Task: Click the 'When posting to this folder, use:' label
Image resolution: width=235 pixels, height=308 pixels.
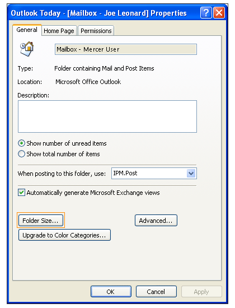Action: coord(62,174)
